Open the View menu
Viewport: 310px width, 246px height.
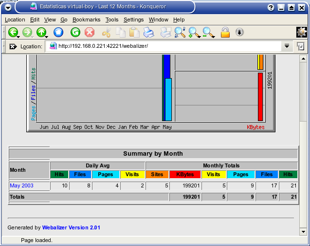(50, 20)
